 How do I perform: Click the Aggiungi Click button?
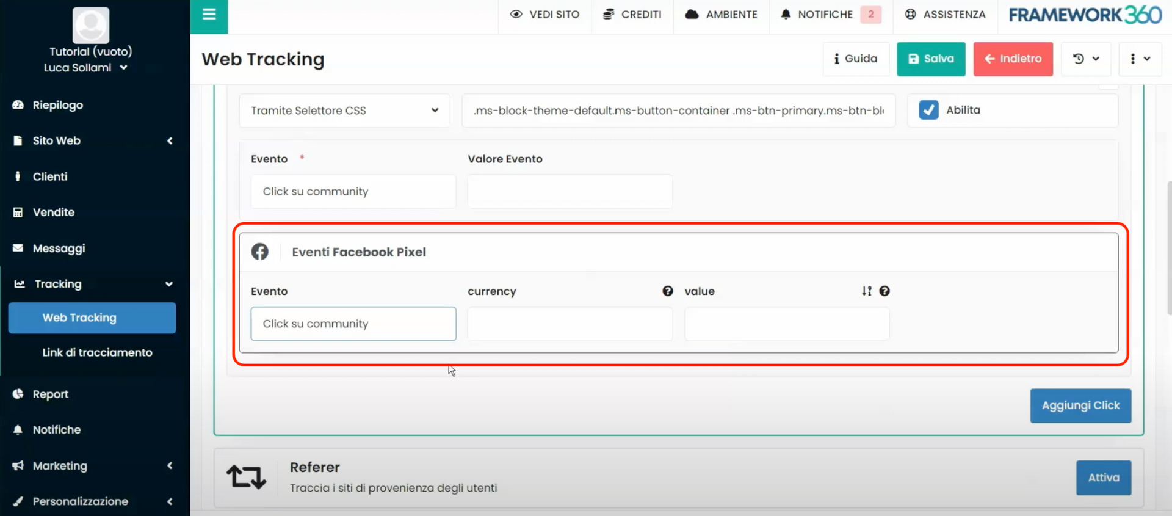1080,405
